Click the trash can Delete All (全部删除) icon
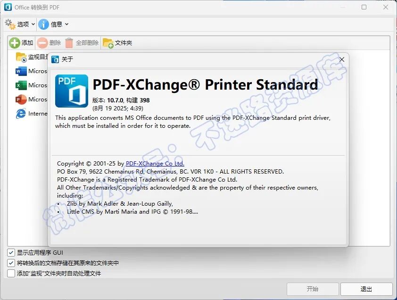 (69, 43)
